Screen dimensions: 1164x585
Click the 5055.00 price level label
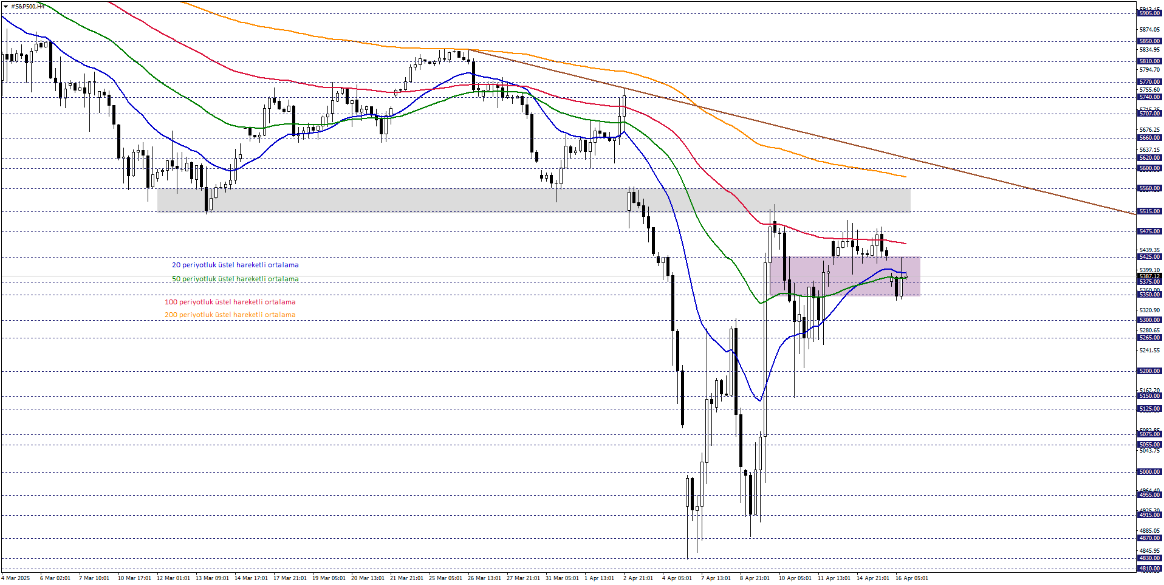[1149, 445]
